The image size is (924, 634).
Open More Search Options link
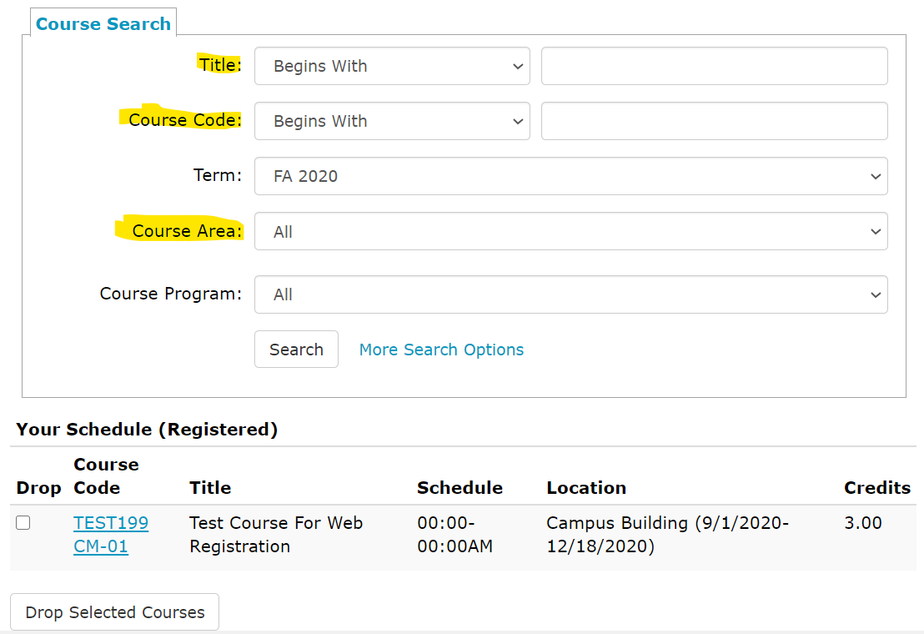point(441,350)
